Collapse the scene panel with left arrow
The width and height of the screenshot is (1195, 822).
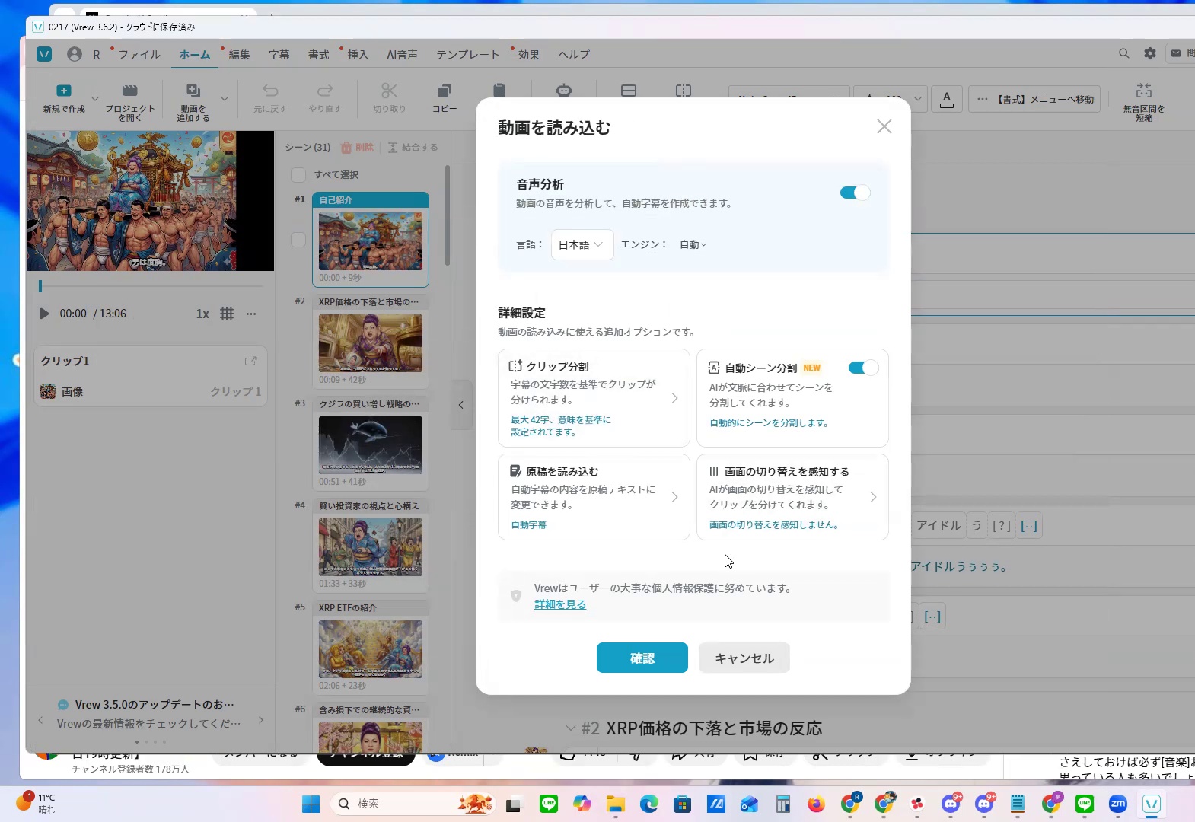461,405
